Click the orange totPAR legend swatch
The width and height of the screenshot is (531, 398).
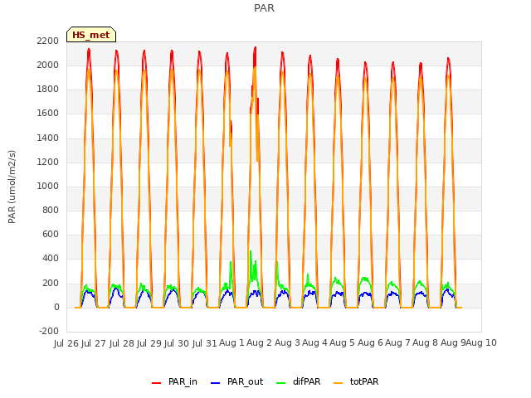[x=339, y=382]
